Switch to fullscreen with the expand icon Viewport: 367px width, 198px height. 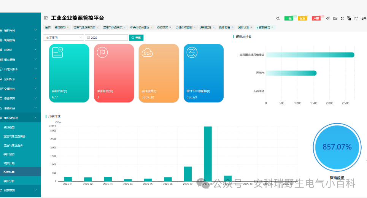342,18
